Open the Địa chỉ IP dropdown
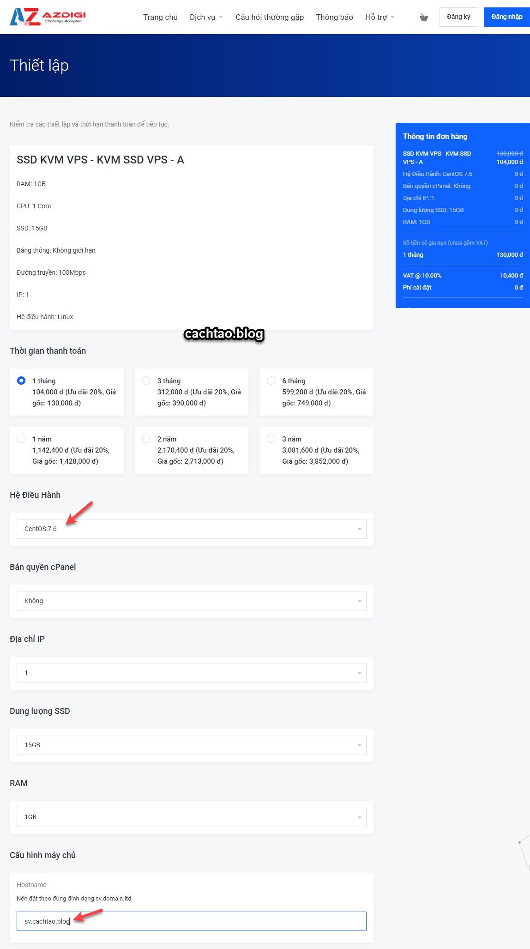Screen dimensions: 530x949 click(192, 673)
